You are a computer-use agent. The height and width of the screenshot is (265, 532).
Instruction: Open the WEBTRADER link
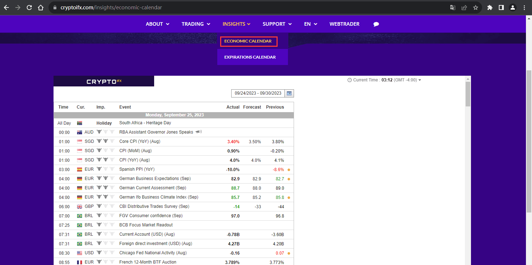(344, 24)
